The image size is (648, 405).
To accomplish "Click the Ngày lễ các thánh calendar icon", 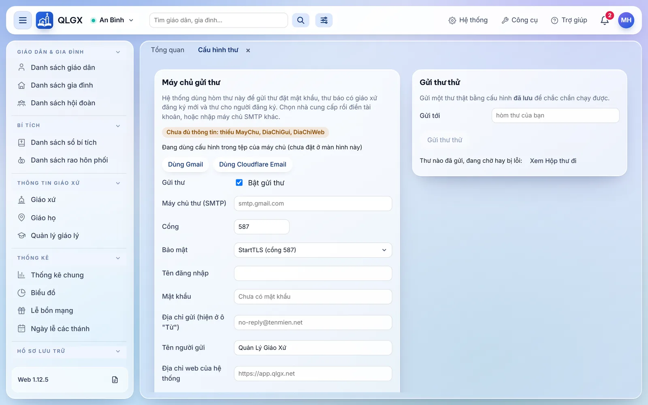I will coord(21,328).
